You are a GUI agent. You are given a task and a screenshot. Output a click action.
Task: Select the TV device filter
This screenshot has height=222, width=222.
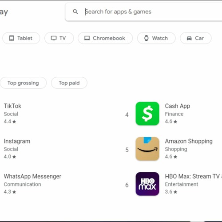pyautogui.click(x=59, y=38)
